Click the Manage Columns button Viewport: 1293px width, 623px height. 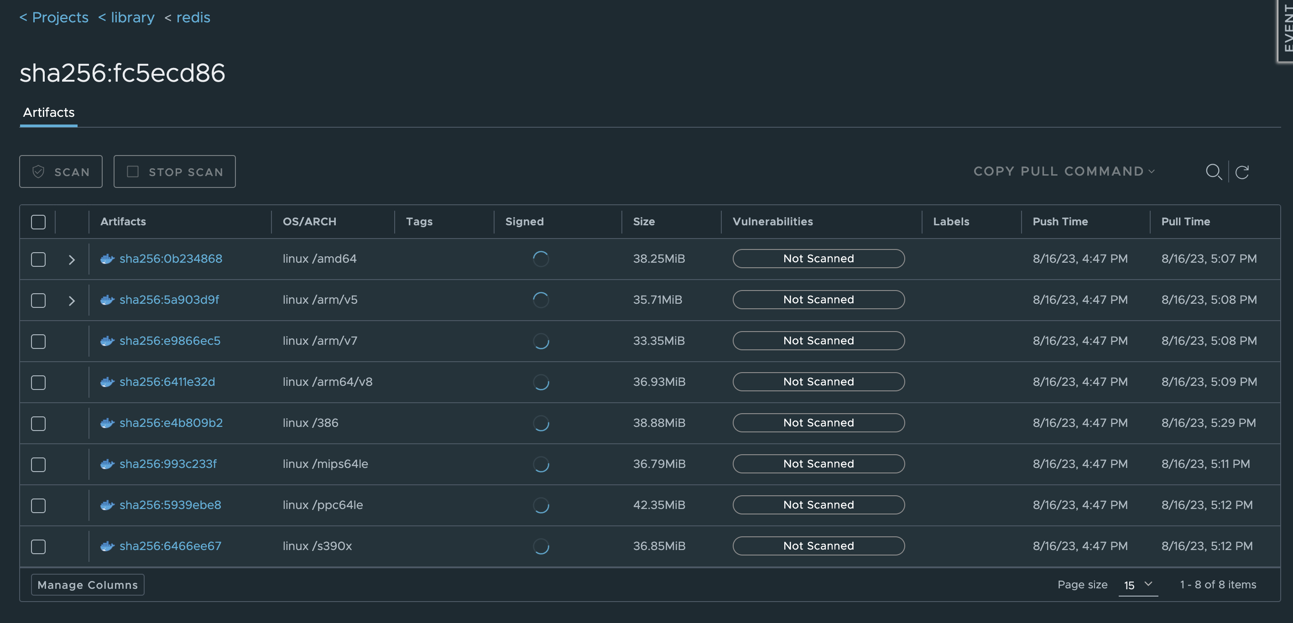(x=87, y=584)
